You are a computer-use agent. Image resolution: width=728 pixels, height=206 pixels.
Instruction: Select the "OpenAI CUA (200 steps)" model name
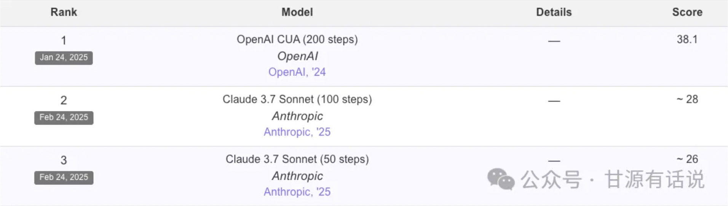coord(297,39)
